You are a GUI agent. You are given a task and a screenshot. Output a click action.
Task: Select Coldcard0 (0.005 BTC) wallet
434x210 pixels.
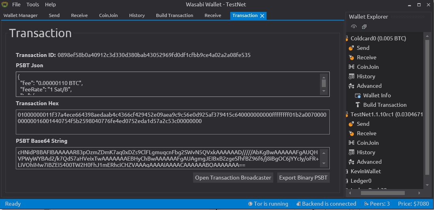point(378,38)
